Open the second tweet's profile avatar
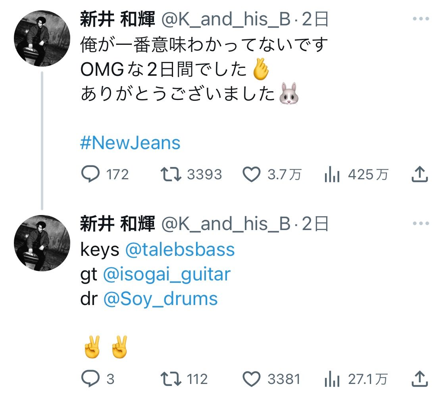 [42, 243]
